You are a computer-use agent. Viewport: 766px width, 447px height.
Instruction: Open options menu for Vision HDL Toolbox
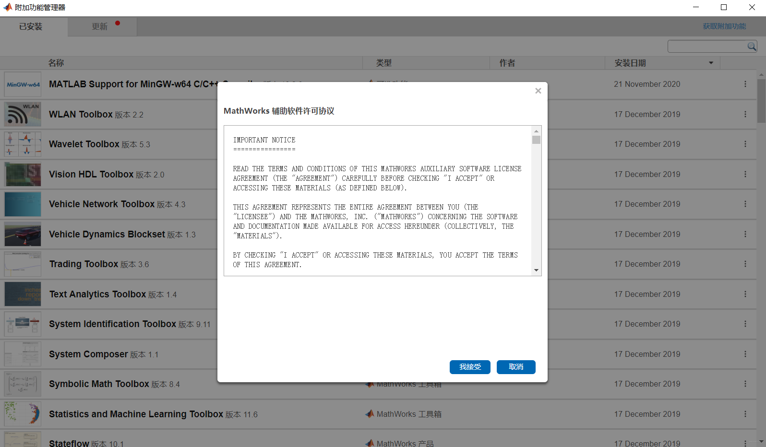pyautogui.click(x=745, y=174)
